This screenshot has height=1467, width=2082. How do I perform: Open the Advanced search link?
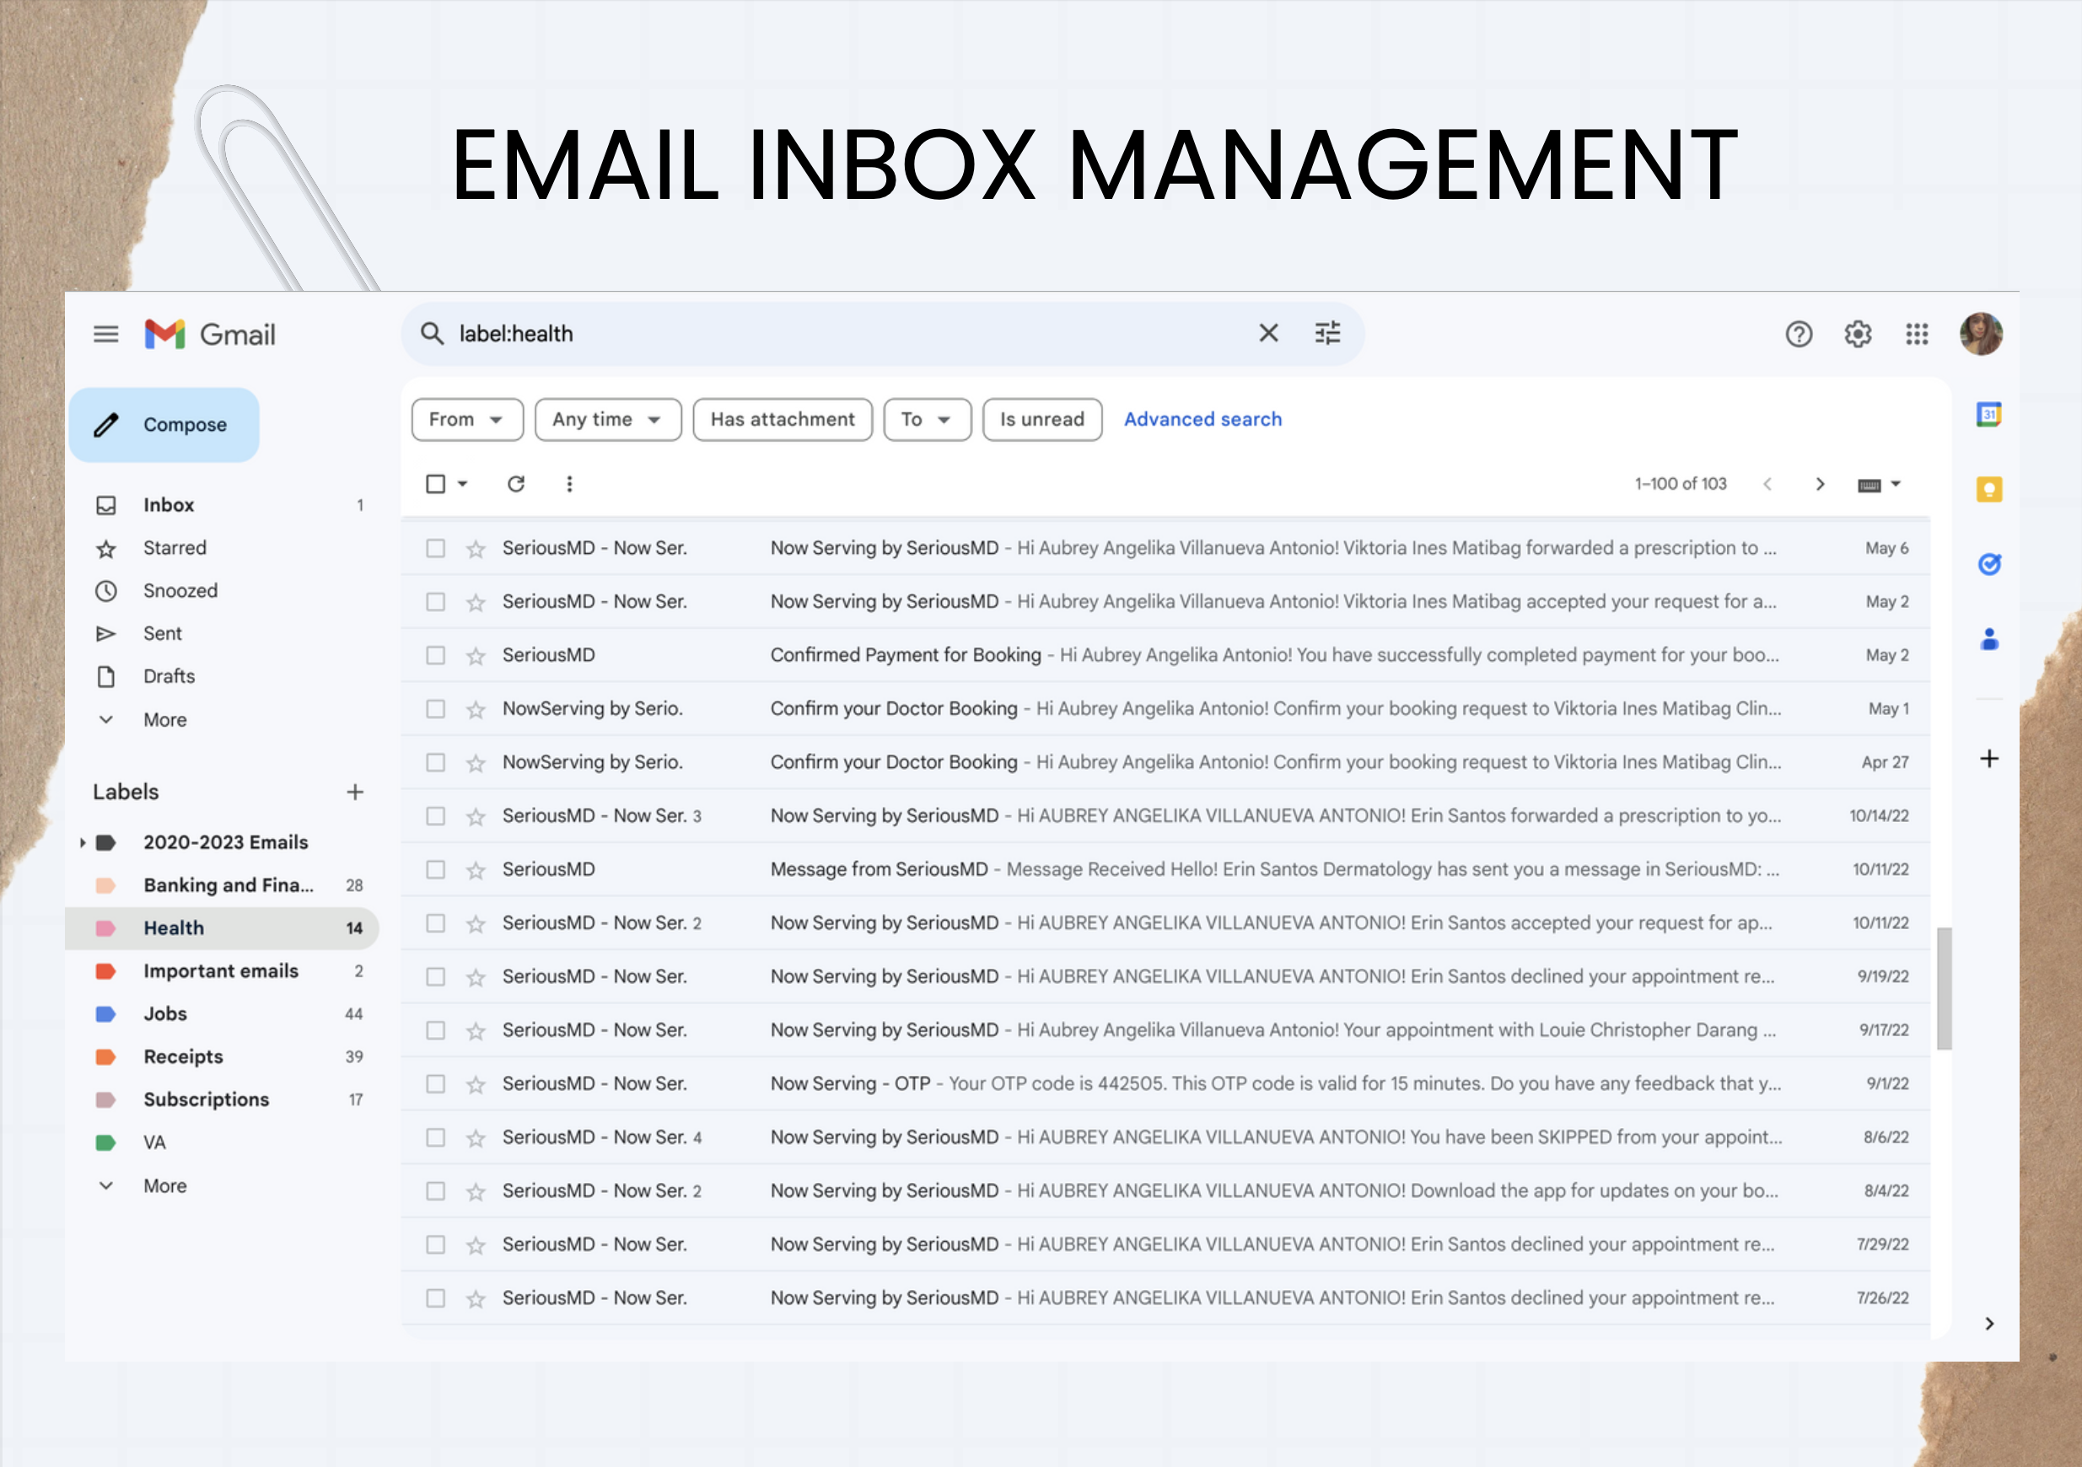pos(1202,420)
